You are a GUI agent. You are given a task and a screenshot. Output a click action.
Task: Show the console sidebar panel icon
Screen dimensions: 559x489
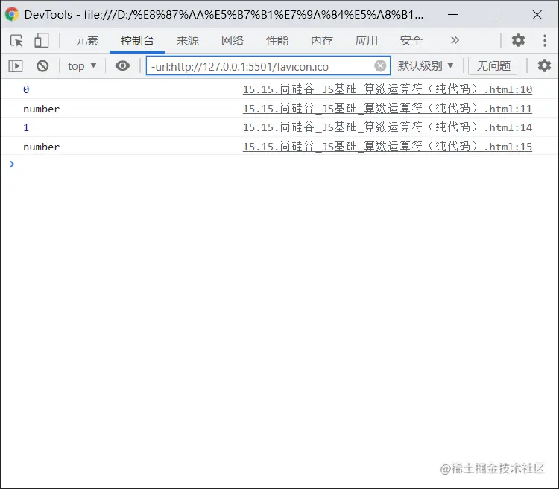16,65
